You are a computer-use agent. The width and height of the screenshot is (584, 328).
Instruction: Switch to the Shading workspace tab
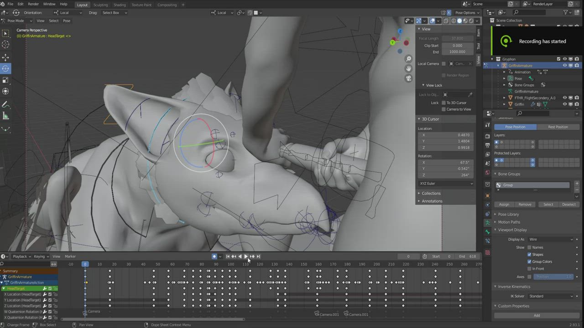(x=120, y=5)
